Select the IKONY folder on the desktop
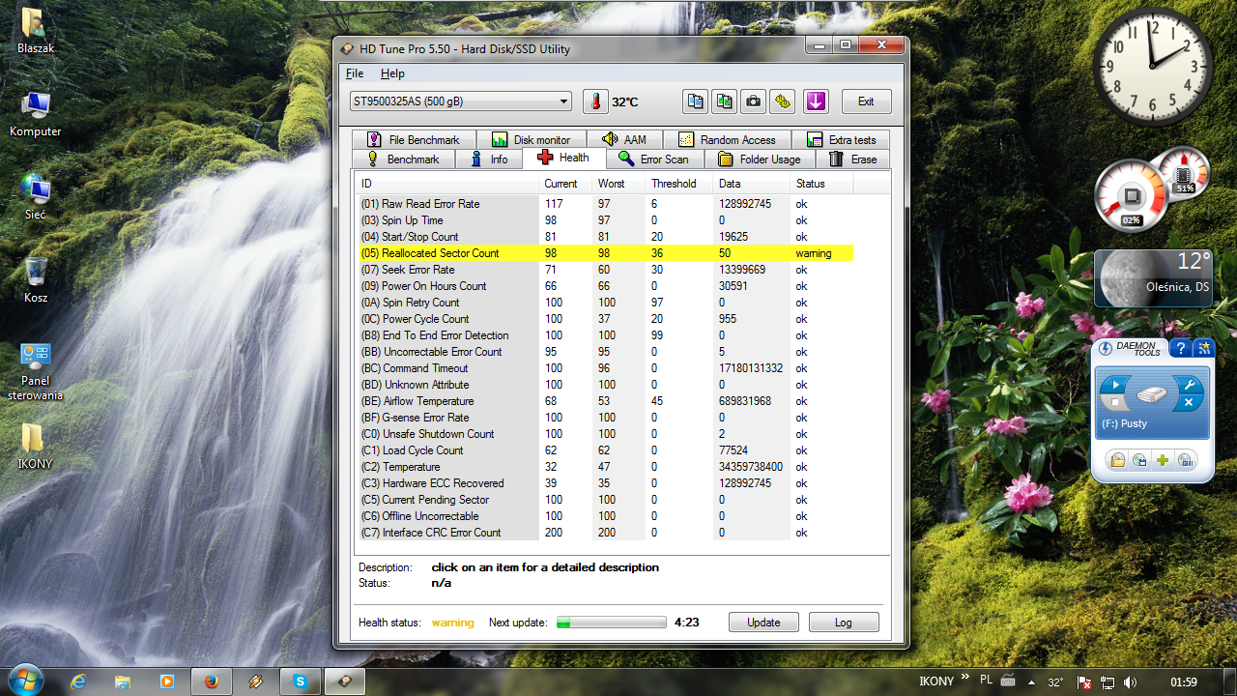 [x=36, y=447]
